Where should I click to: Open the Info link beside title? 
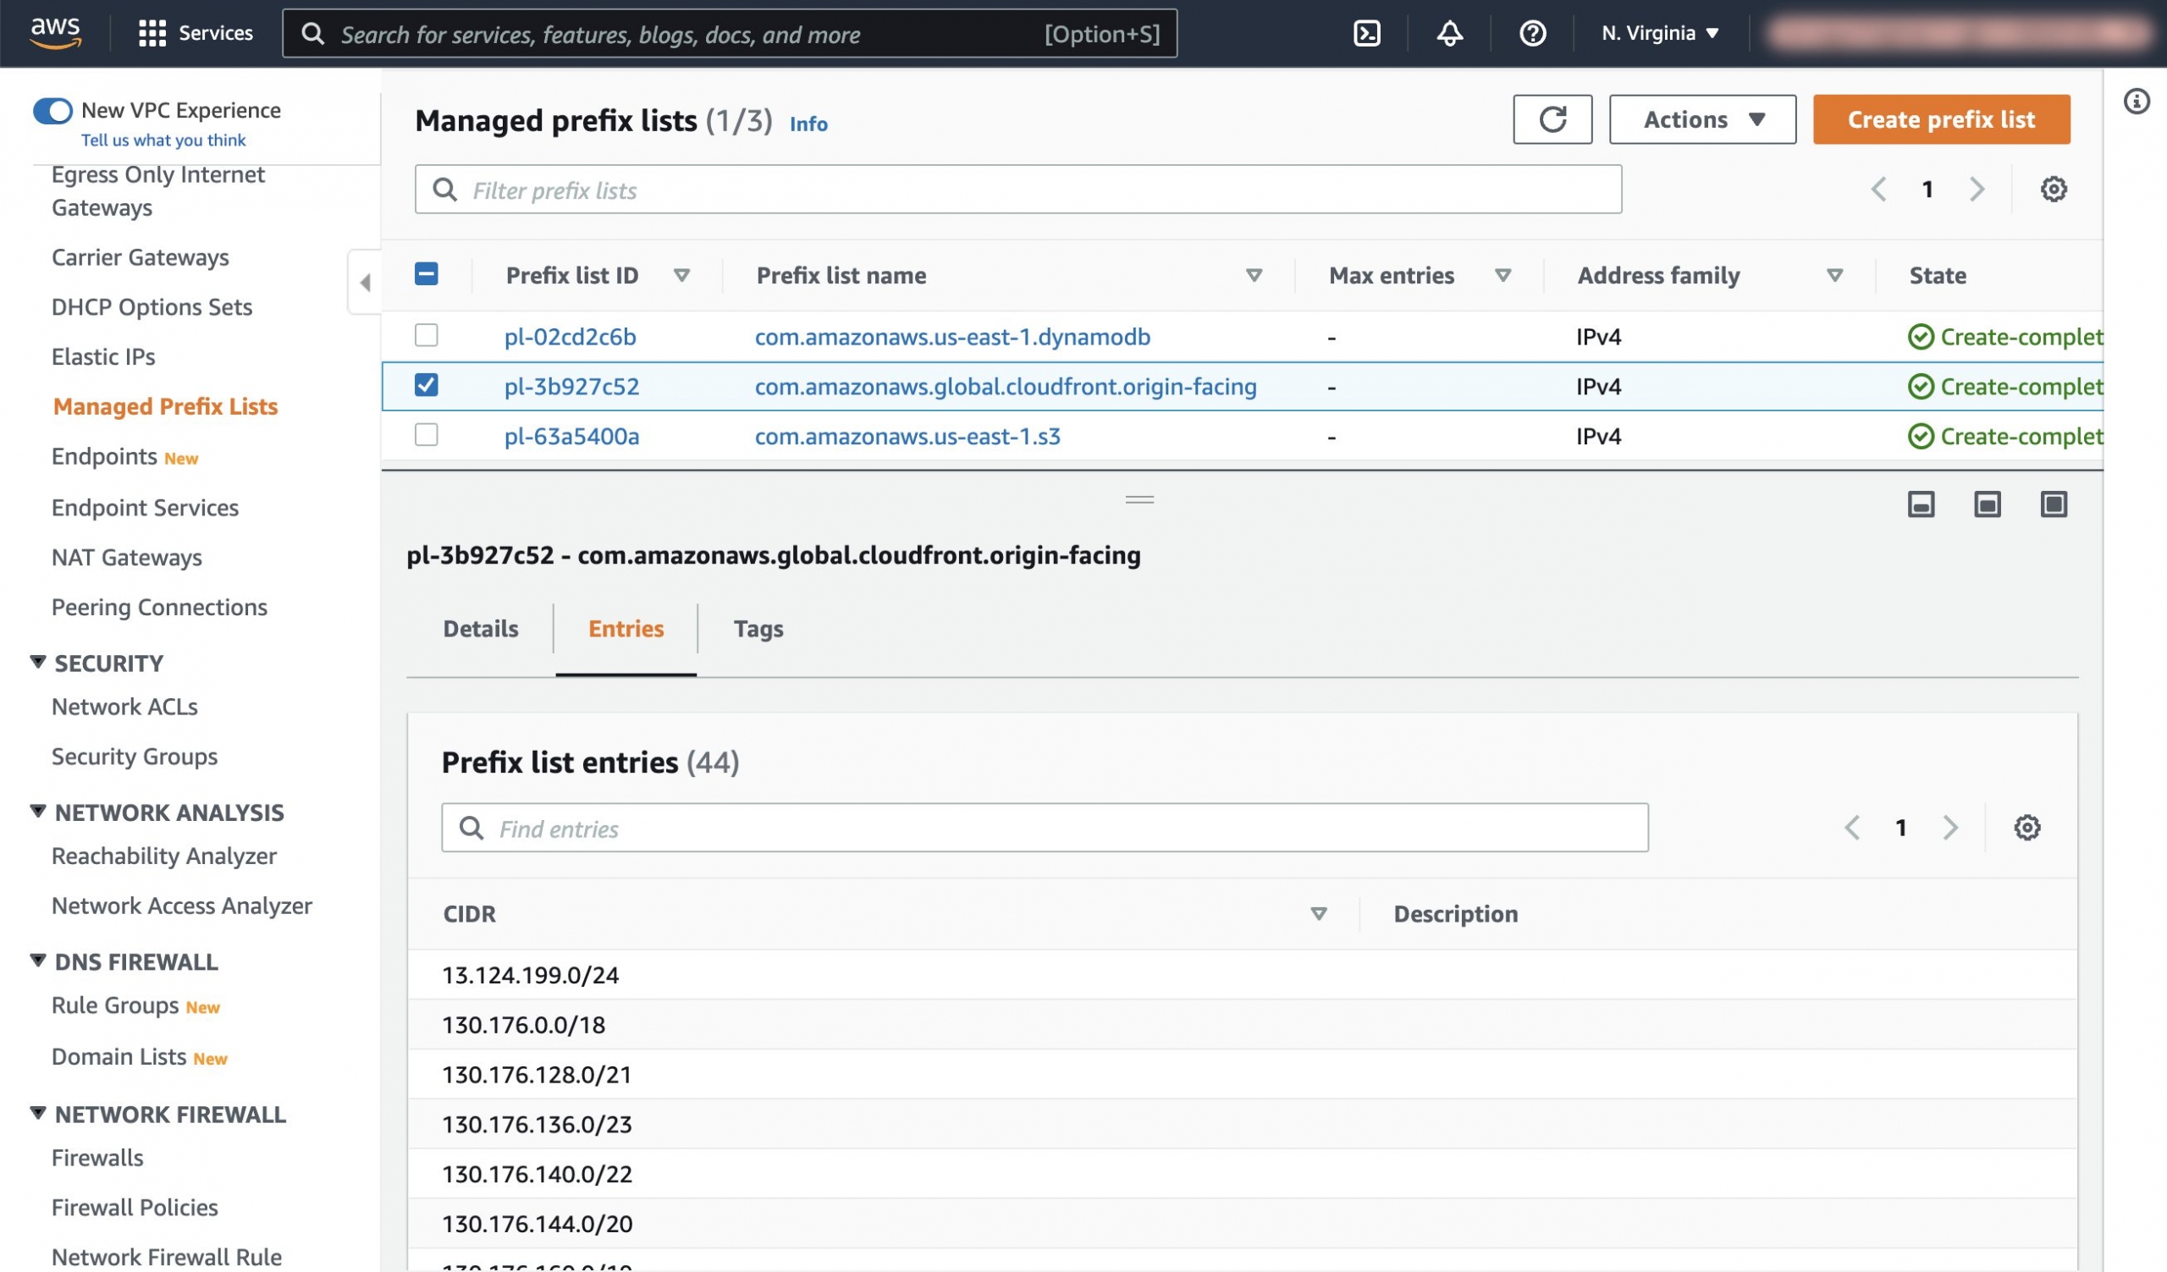[x=808, y=124]
